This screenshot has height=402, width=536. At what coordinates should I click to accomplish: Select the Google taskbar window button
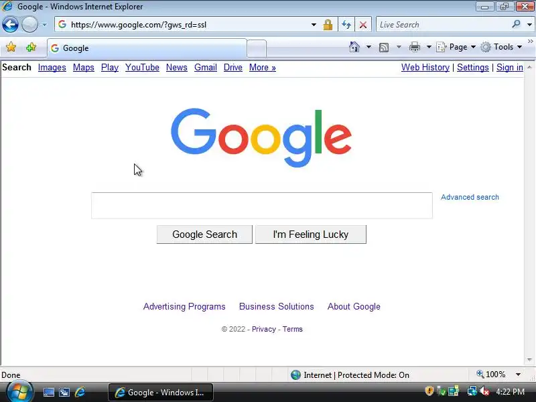[161, 393]
